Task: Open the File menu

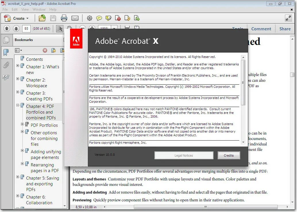Action: pyautogui.click(x=5, y=9)
